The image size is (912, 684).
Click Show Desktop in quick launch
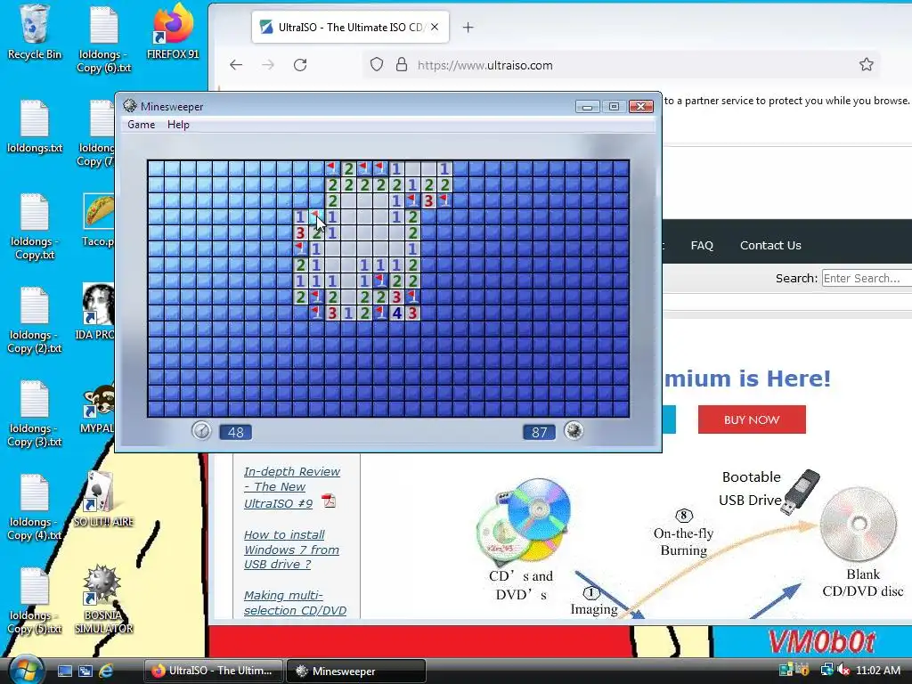click(64, 671)
